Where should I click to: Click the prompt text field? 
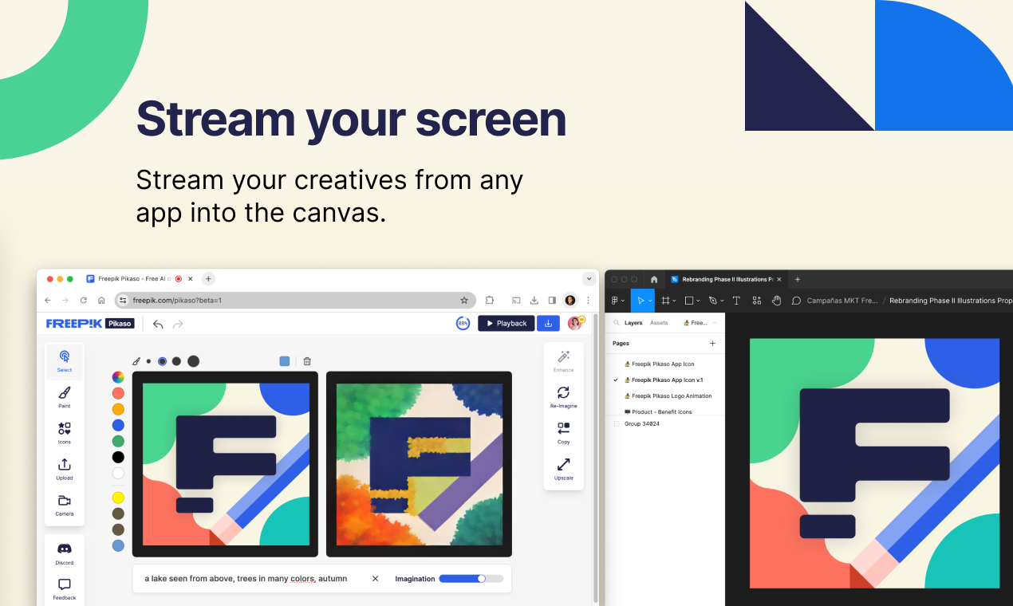pos(246,579)
